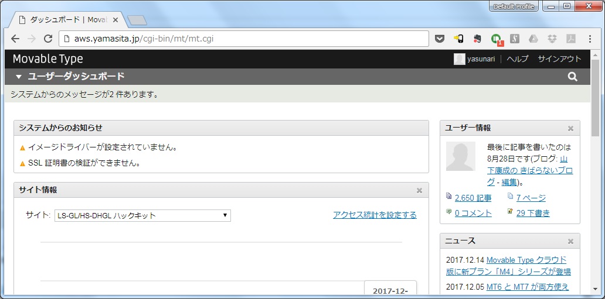Click the yasunari user avatar in header

click(x=459, y=59)
